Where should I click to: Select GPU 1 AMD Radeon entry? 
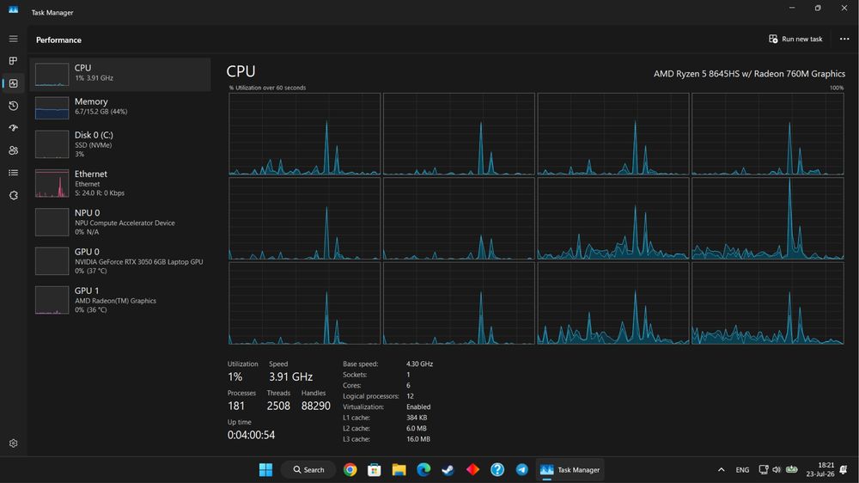tap(120, 300)
